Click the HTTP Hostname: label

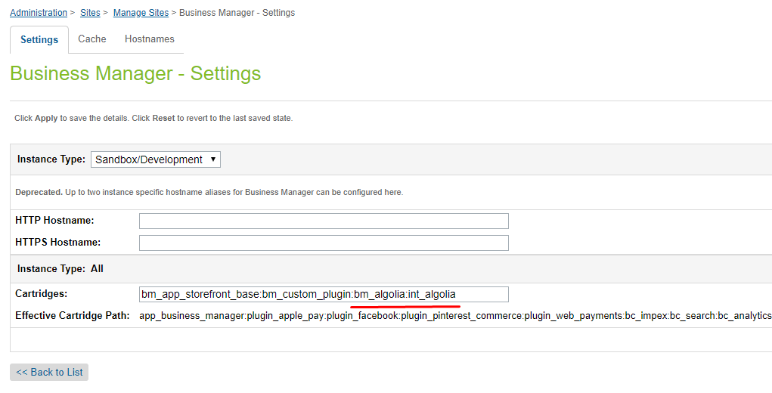[54, 221]
